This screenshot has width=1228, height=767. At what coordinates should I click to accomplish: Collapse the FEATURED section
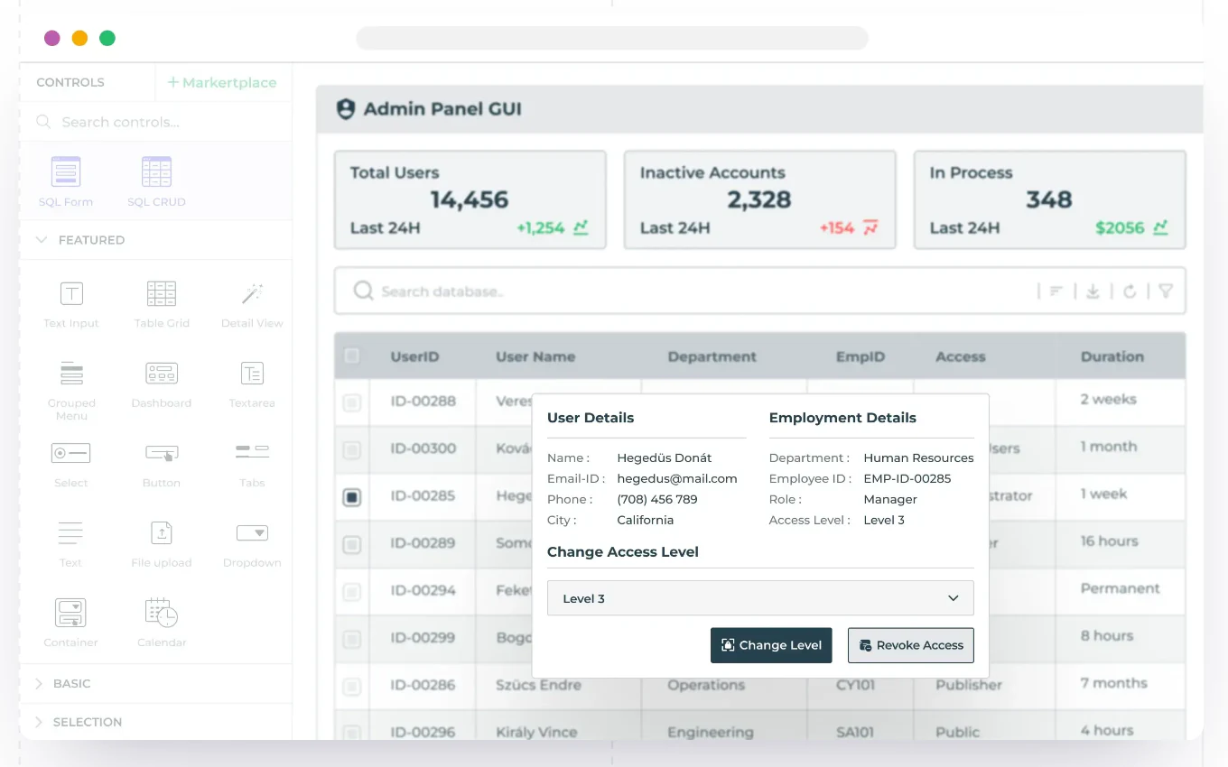[x=40, y=240]
